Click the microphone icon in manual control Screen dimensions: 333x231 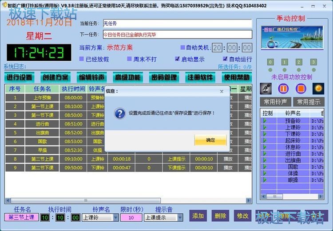pyautogui.click(x=266, y=88)
